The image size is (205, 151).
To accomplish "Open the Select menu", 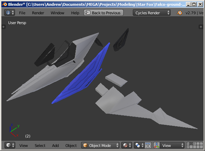I will 40,146.
